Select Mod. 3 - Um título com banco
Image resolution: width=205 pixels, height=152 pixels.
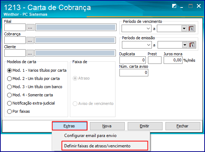(x=35, y=87)
